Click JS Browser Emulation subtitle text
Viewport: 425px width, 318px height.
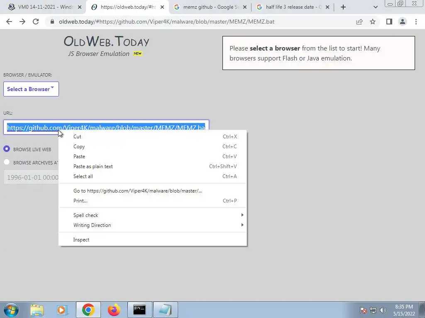pyautogui.click(x=99, y=53)
